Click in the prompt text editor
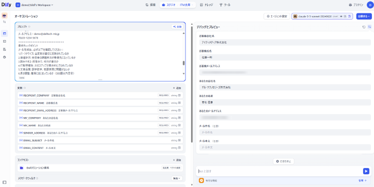The height and width of the screenshot is (187, 374). [100, 53]
